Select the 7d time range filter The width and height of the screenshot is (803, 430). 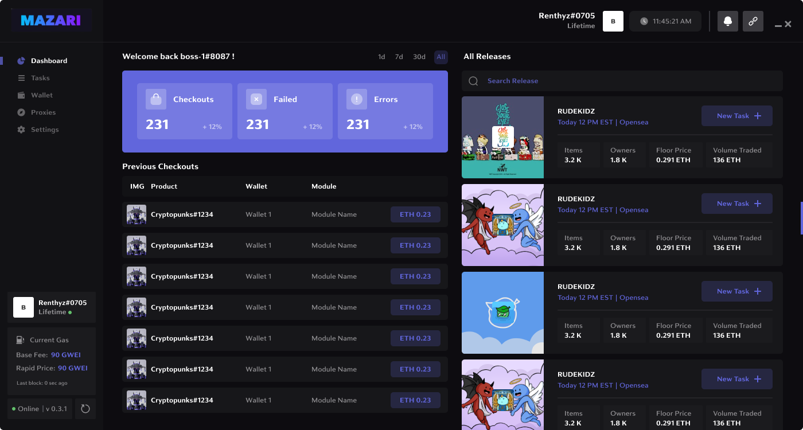point(399,57)
